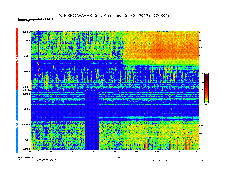Click the 03:00 tick on the time axis

point(52,151)
